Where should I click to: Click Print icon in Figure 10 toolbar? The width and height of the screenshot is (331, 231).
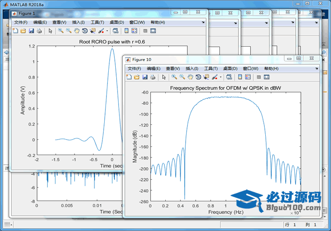pos(153,77)
